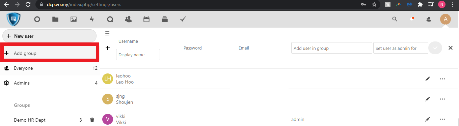Open the Deck stacked cards icon
Screen dimensions: 459x126
[x=165, y=19]
